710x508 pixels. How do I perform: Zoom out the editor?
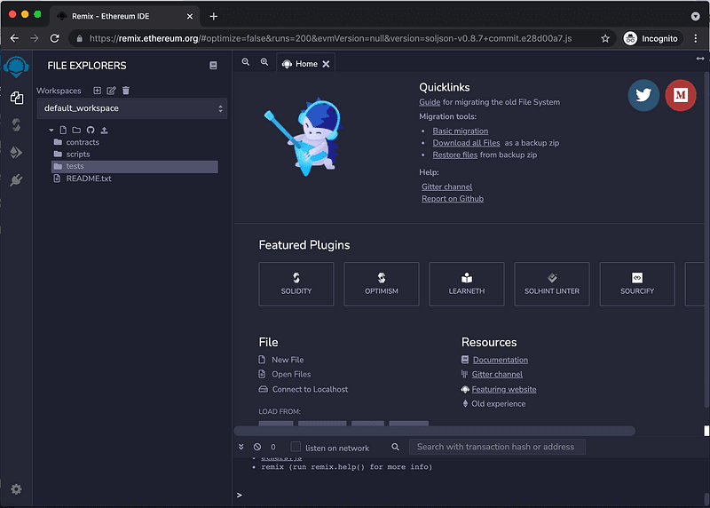(x=246, y=61)
